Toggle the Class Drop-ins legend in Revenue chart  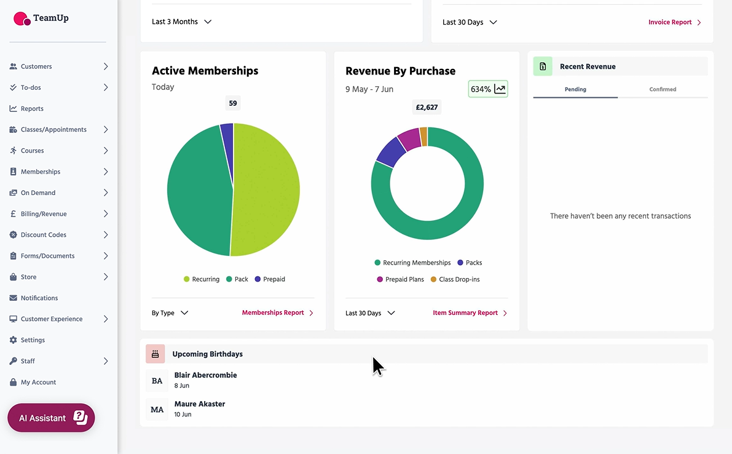tap(455, 279)
